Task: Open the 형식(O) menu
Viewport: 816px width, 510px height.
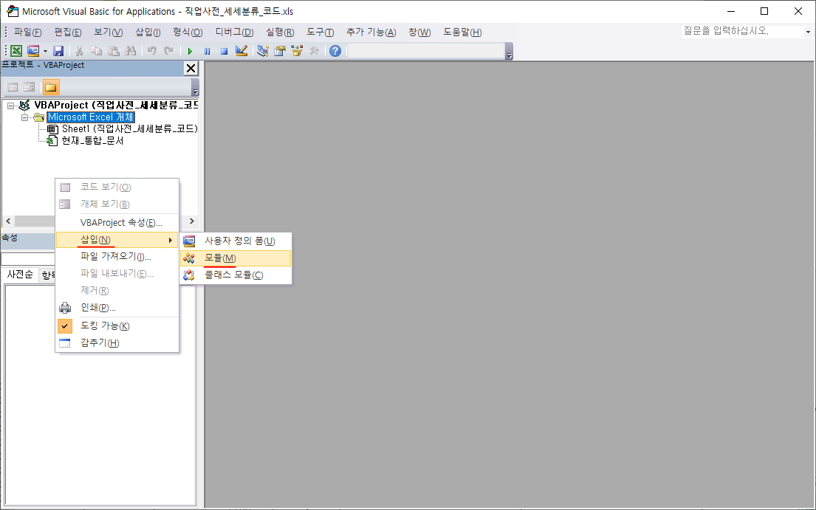Action: [x=188, y=32]
